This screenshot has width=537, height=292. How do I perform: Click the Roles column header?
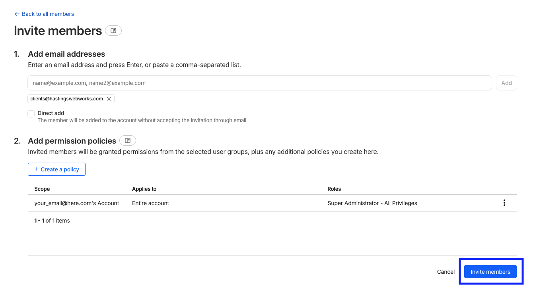pyautogui.click(x=334, y=189)
